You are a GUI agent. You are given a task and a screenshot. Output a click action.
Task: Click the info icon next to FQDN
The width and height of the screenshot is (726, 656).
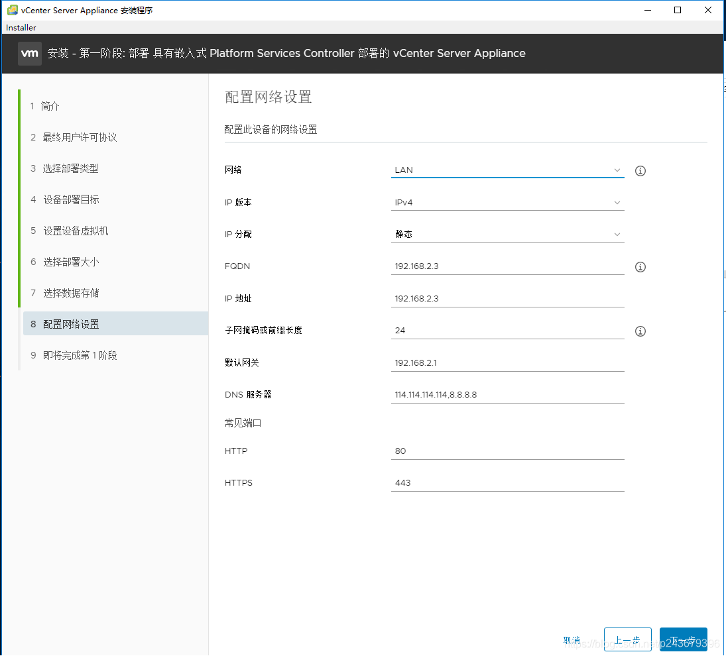pyautogui.click(x=640, y=267)
